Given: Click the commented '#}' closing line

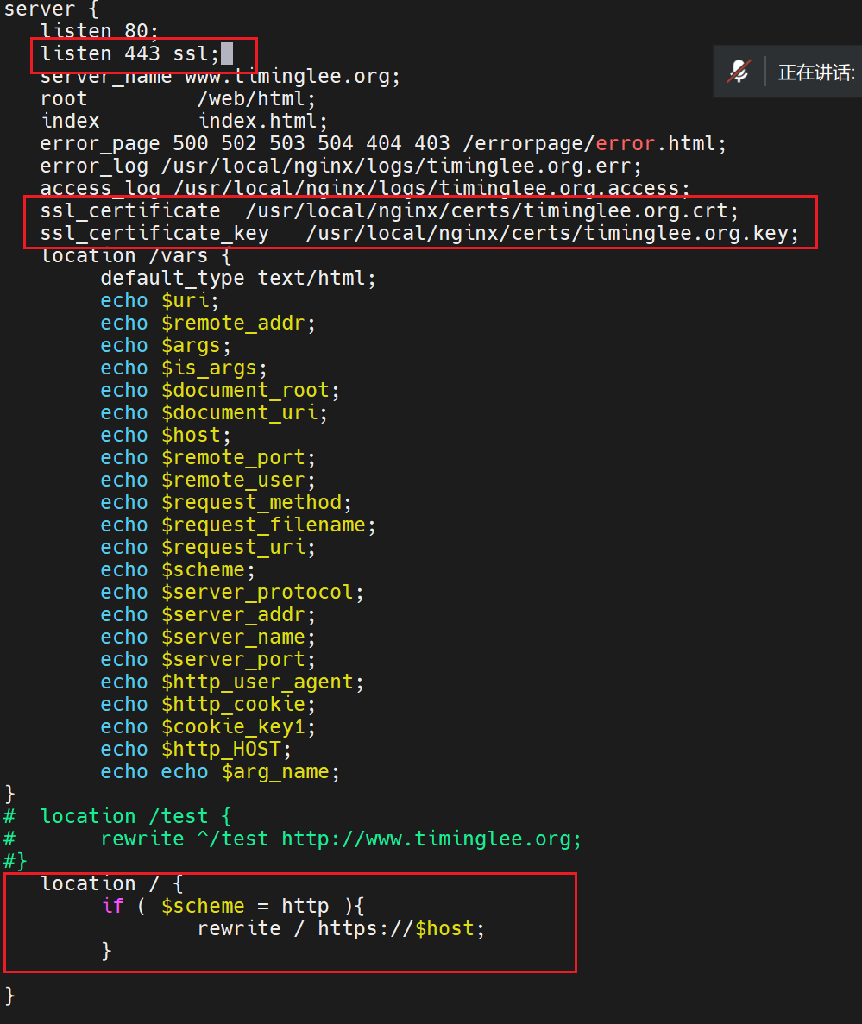Looking at the screenshot, I should coord(15,861).
